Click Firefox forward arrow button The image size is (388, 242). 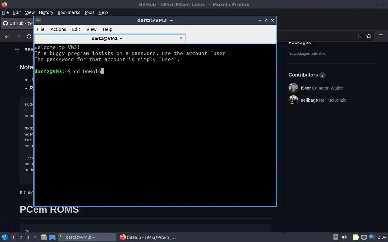[x=18, y=36]
